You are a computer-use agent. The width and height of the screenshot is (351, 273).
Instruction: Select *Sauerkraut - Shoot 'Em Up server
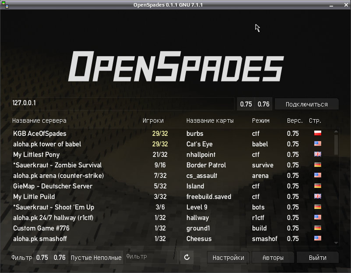point(172,207)
